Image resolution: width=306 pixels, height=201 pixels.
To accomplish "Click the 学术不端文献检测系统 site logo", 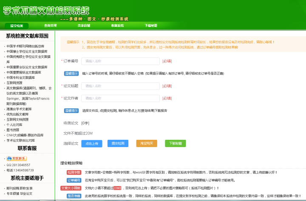I will 46,11.
